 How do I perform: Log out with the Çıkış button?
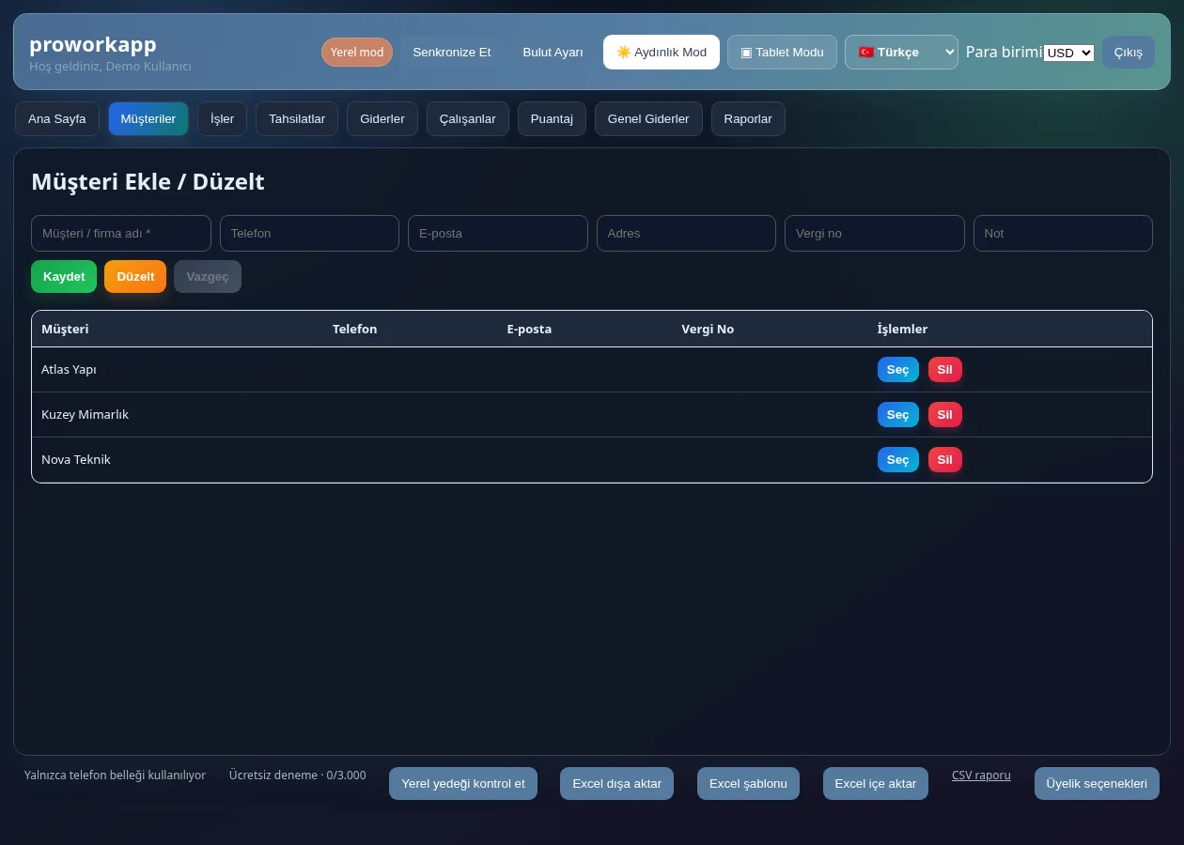(x=1129, y=52)
